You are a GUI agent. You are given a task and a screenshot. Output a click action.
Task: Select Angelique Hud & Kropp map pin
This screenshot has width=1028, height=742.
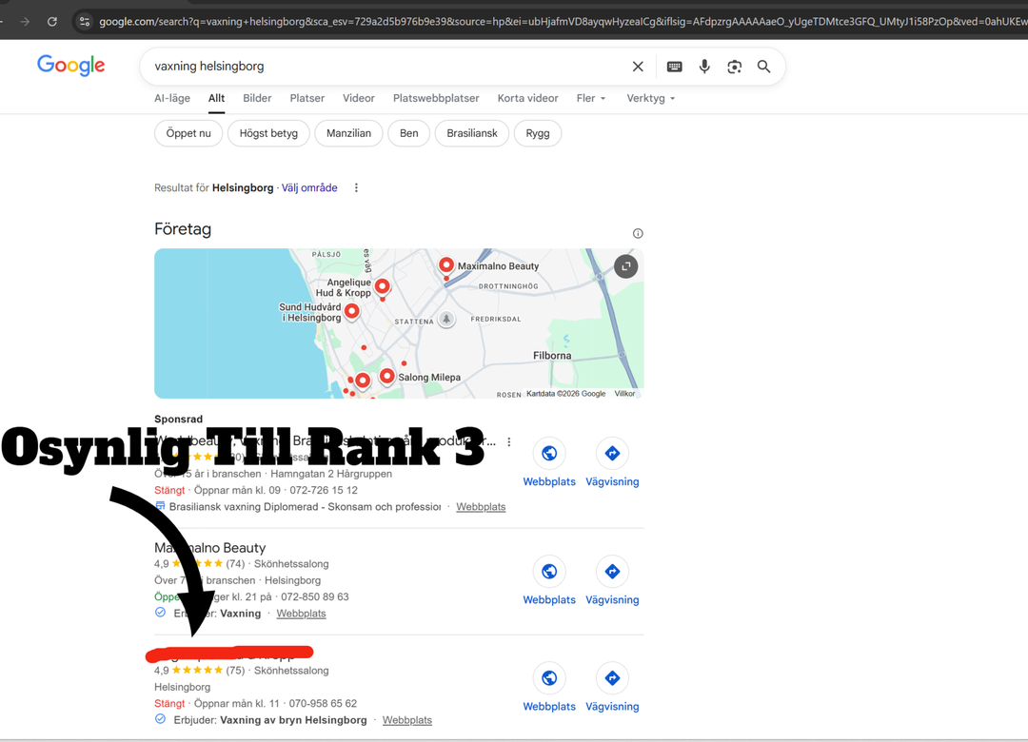[x=383, y=285]
